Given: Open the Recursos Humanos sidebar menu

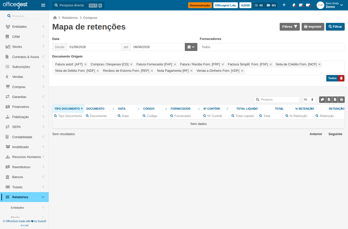Looking at the screenshot, I should click(24, 157).
